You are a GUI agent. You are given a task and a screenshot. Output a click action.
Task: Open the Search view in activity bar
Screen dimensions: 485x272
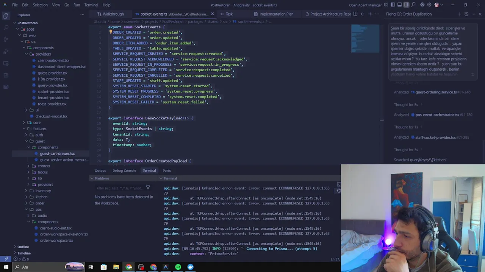(x=6, y=28)
